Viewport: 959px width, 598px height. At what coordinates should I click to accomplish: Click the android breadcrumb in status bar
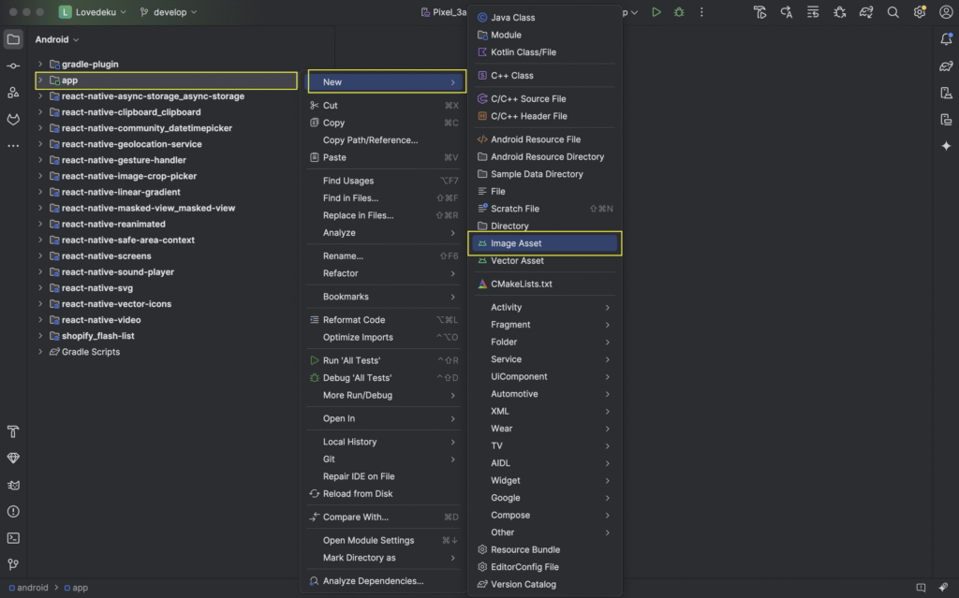coord(33,588)
